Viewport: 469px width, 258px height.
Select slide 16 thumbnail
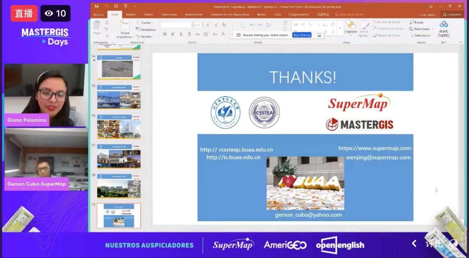coord(119,127)
